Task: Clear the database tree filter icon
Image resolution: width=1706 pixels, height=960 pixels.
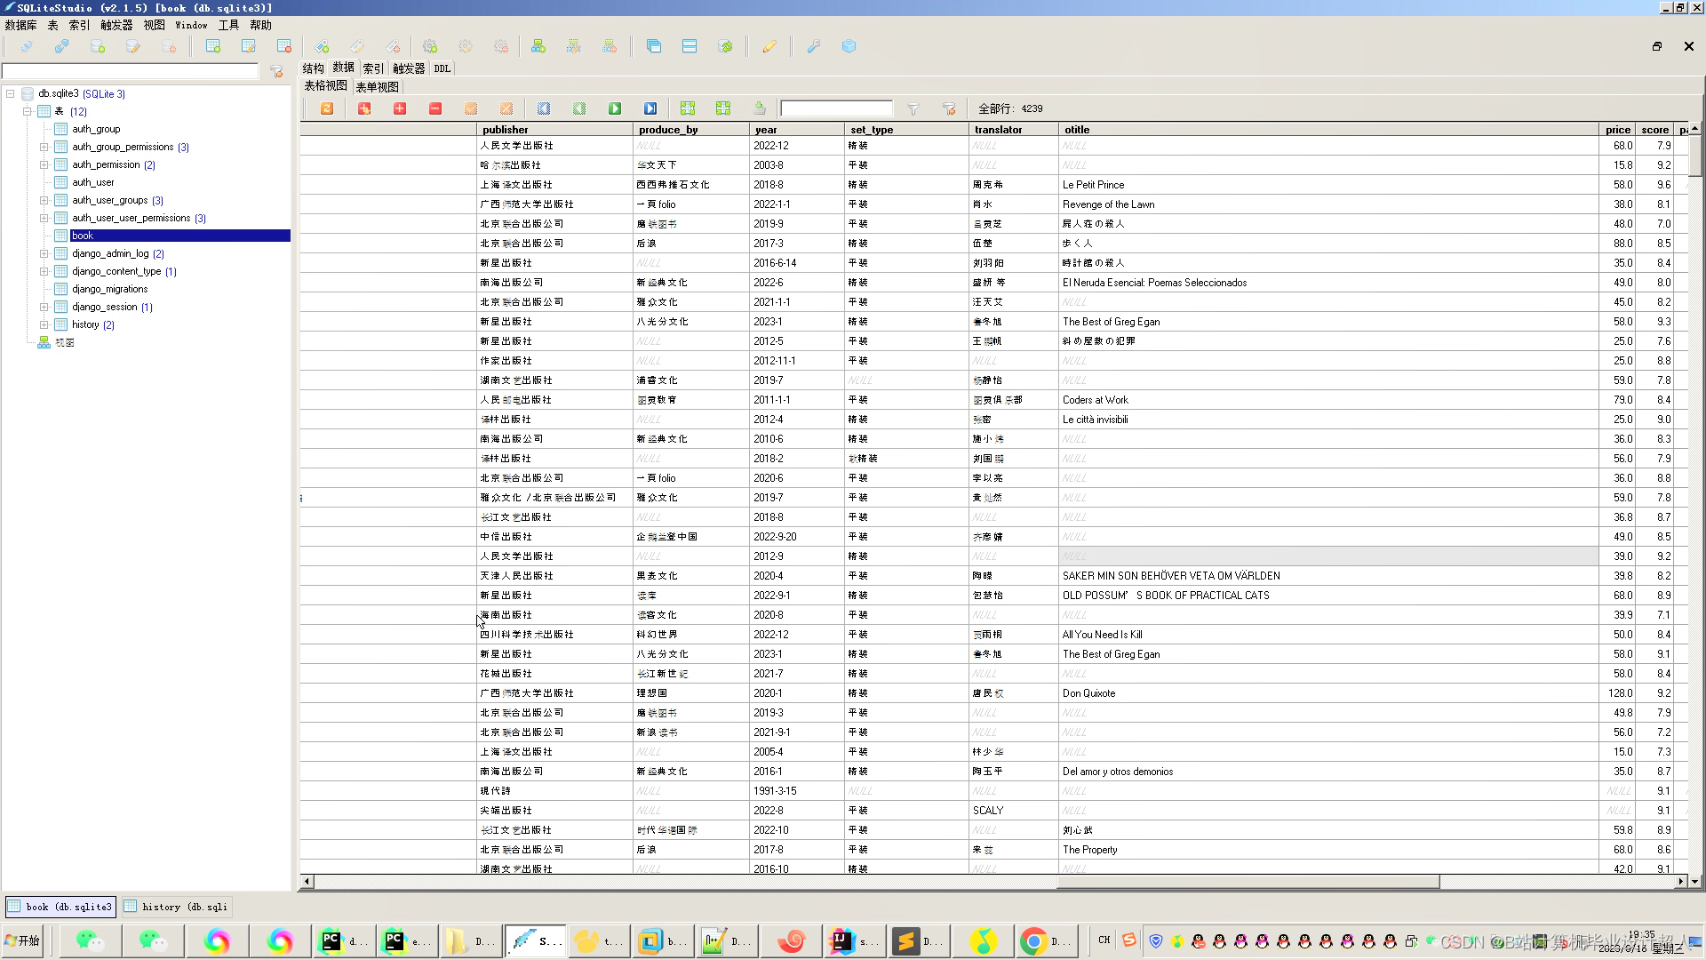Action: point(276,71)
